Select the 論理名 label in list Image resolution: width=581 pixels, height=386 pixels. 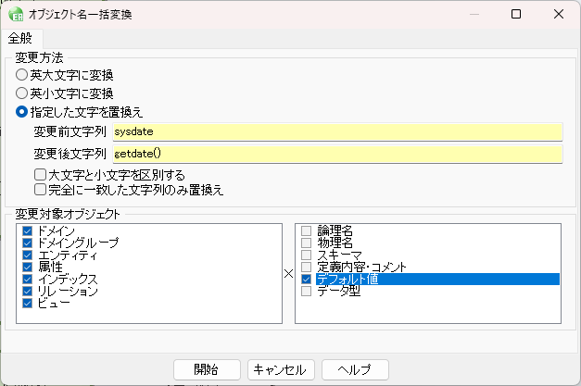pos(335,230)
